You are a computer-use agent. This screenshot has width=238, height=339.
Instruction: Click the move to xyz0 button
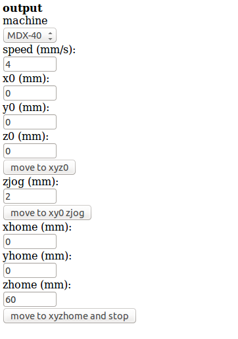pos(39,168)
